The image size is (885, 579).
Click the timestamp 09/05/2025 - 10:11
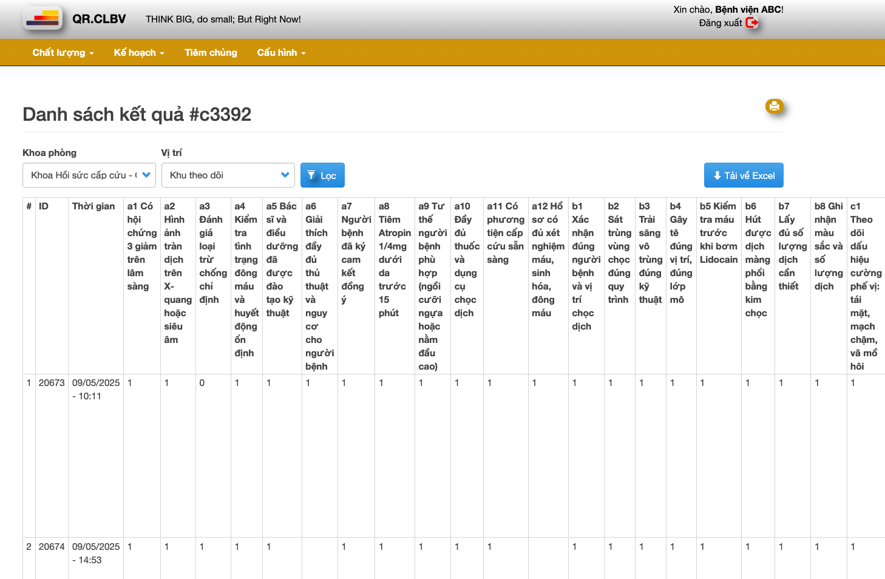95,390
